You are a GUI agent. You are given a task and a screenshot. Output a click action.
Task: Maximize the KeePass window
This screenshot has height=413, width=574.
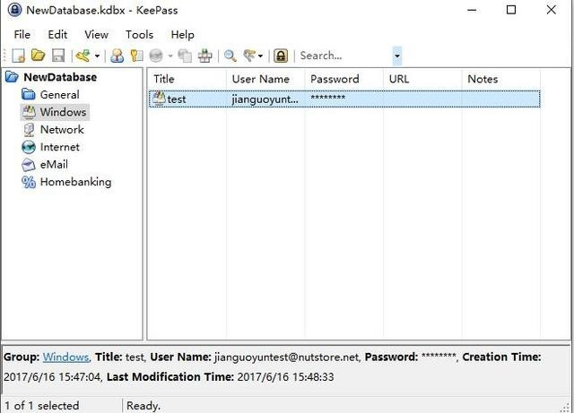tap(511, 10)
